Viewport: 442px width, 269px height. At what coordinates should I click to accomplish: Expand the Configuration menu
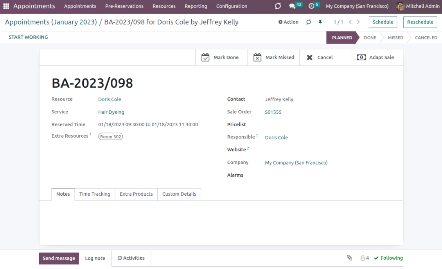point(232,6)
